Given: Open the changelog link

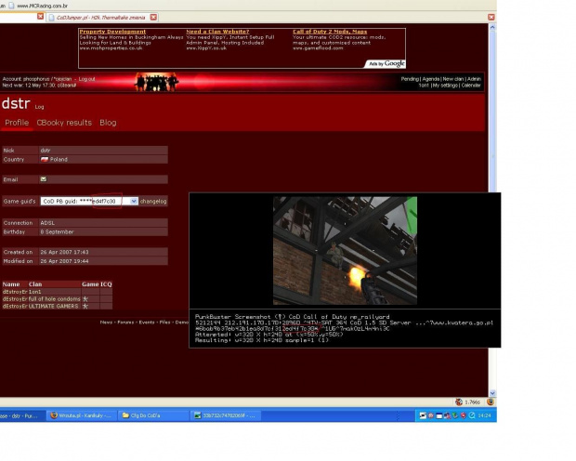Looking at the screenshot, I should coord(153,201).
